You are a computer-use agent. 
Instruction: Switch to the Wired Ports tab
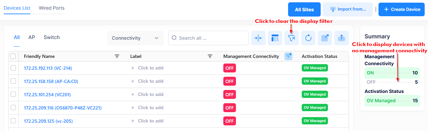[x=52, y=8]
